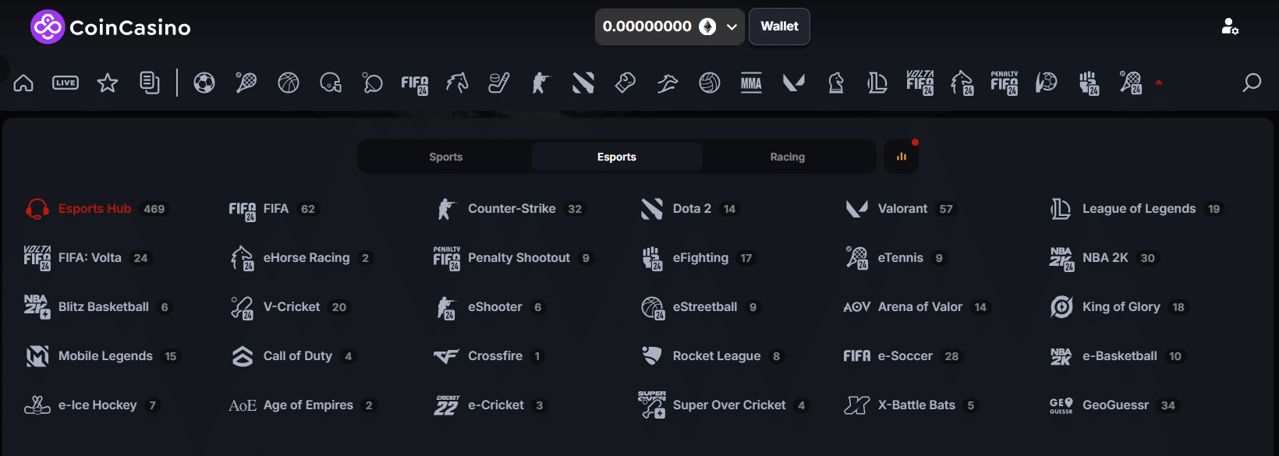Open the statistics bar-chart button
Viewport: 1279px width, 456px height.
902,157
